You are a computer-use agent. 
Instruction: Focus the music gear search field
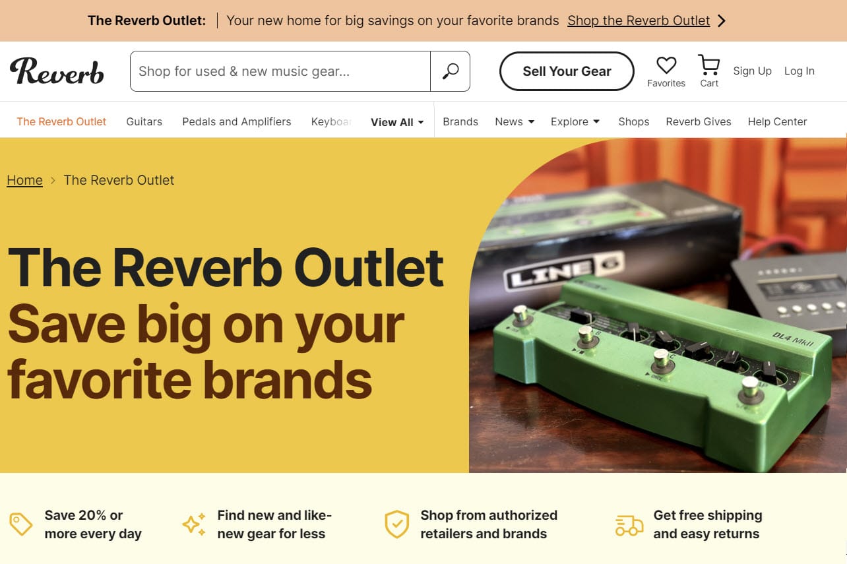280,71
